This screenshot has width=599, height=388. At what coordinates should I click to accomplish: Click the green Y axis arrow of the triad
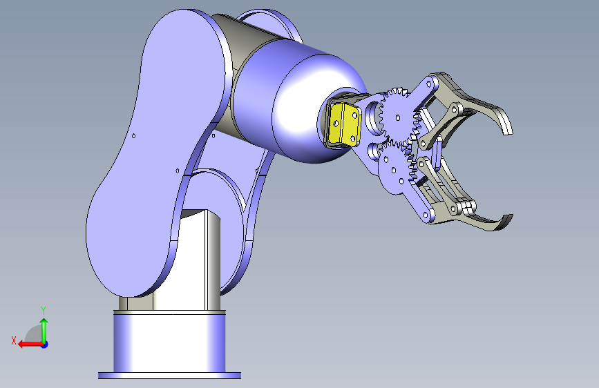(44, 330)
